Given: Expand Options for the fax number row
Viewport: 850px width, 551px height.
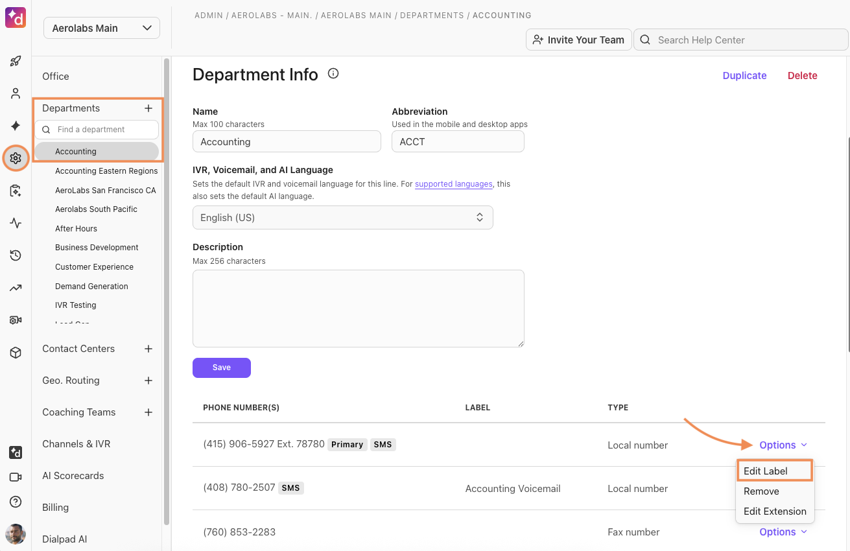Looking at the screenshot, I should (783, 532).
